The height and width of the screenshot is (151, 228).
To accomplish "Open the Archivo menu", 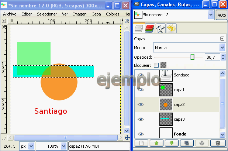I will click(x=10, y=14).
